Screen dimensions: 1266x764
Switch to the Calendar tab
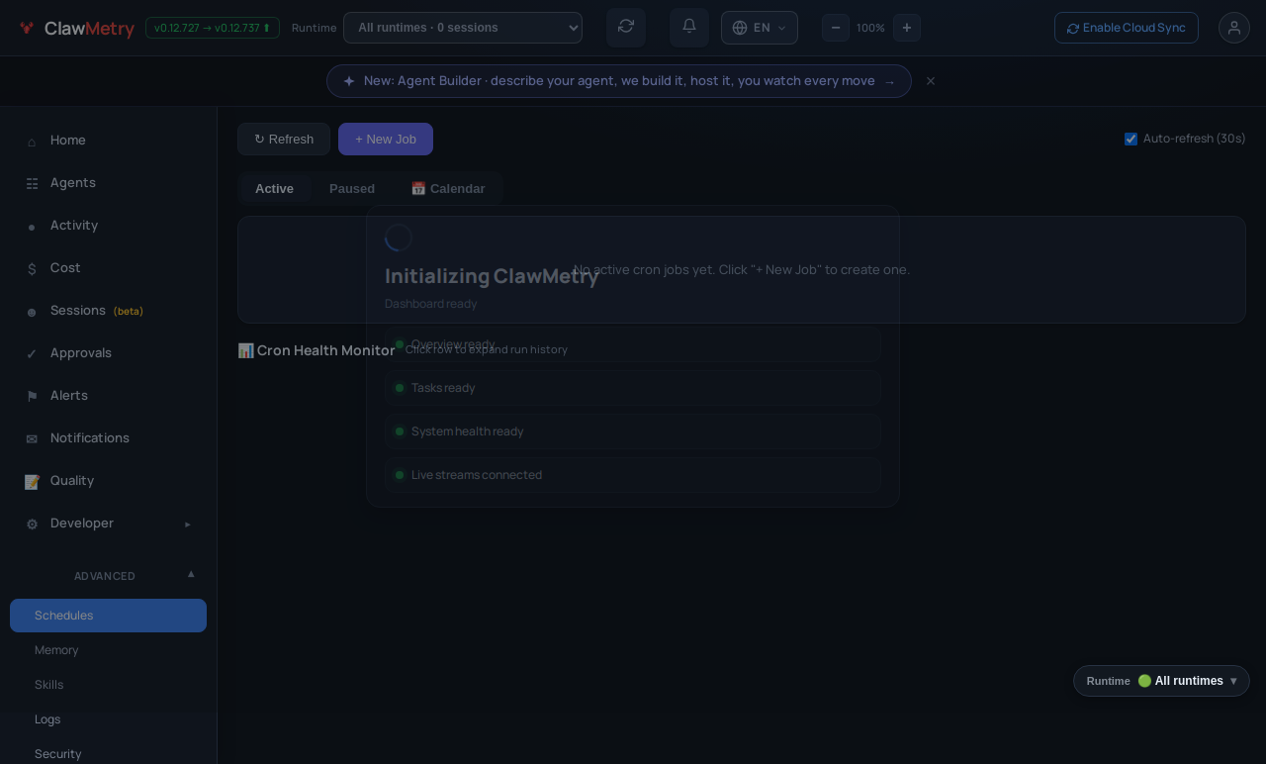[x=448, y=189]
